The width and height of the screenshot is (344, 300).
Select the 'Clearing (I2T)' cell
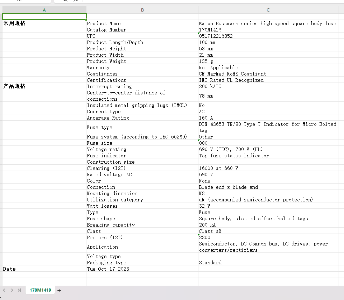tap(142, 168)
